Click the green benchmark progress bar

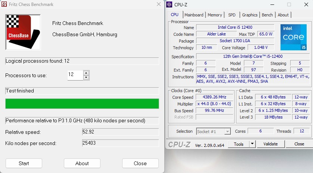click(82, 104)
